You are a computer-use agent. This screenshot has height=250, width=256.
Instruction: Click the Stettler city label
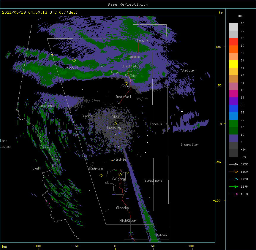[x=188, y=70]
